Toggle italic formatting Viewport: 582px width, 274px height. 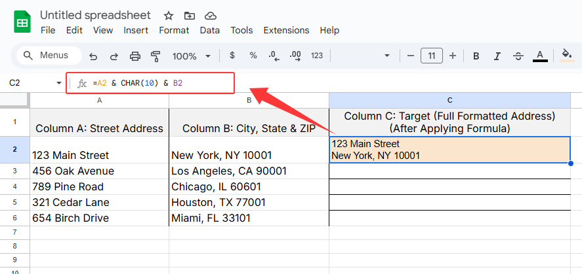pyautogui.click(x=497, y=56)
